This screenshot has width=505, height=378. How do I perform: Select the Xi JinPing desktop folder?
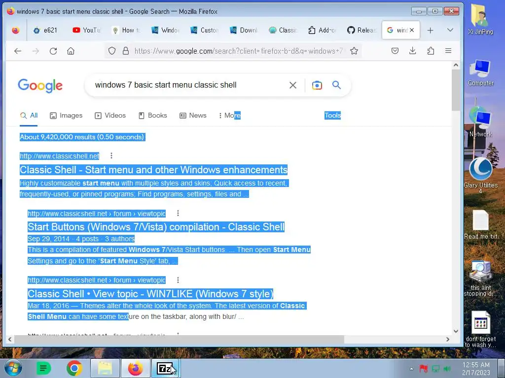(x=480, y=19)
